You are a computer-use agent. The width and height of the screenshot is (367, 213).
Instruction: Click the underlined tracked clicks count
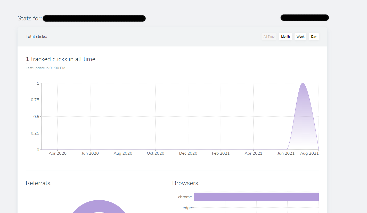pos(27,59)
